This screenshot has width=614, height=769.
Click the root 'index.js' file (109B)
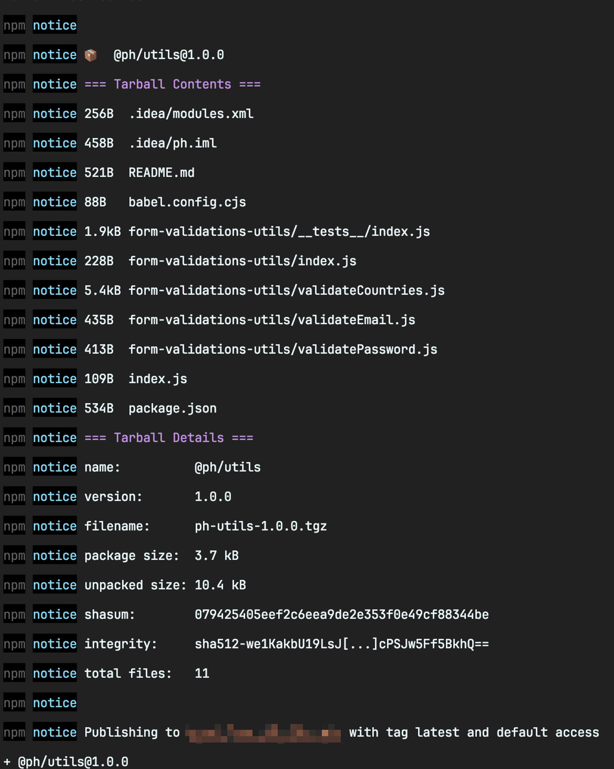click(158, 379)
